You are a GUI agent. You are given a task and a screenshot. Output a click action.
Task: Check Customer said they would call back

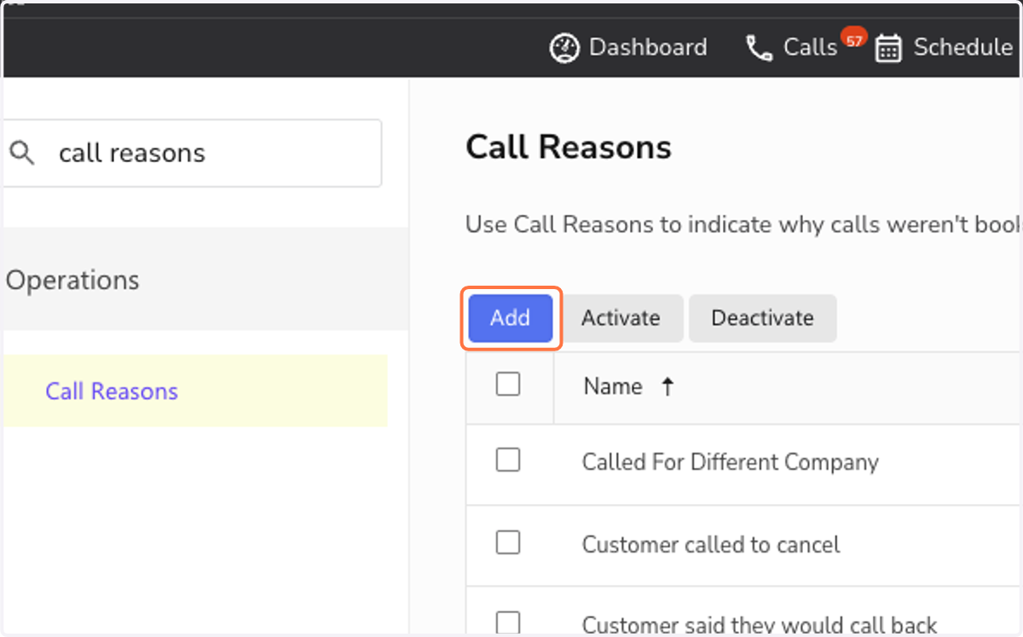tap(508, 623)
